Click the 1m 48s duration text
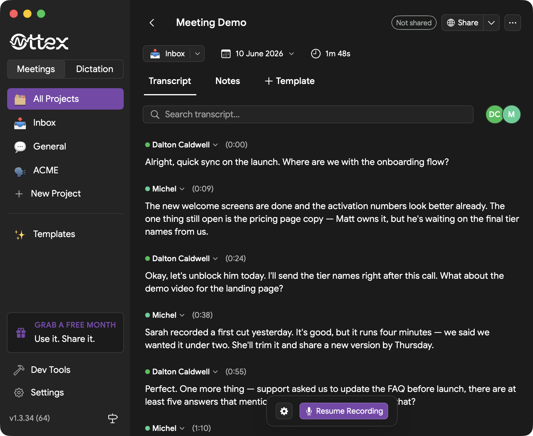This screenshot has width=533, height=436. 338,54
